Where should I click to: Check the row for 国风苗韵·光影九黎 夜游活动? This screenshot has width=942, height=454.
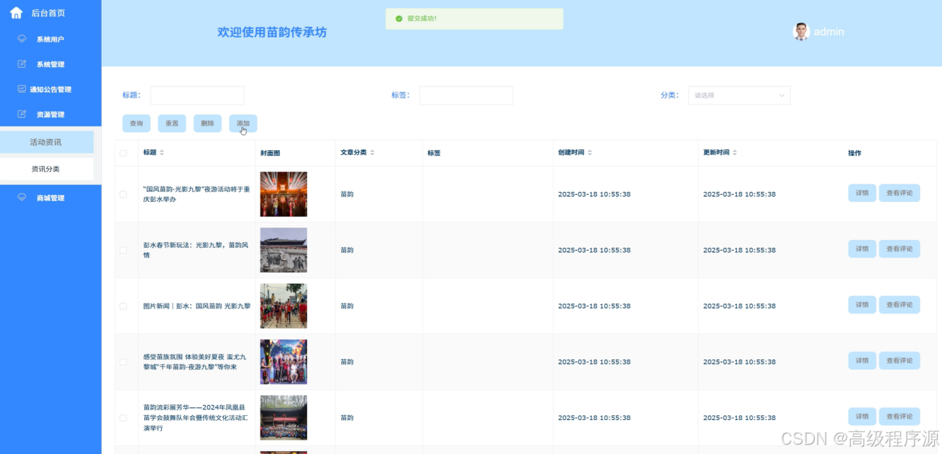click(x=124, y=194)
